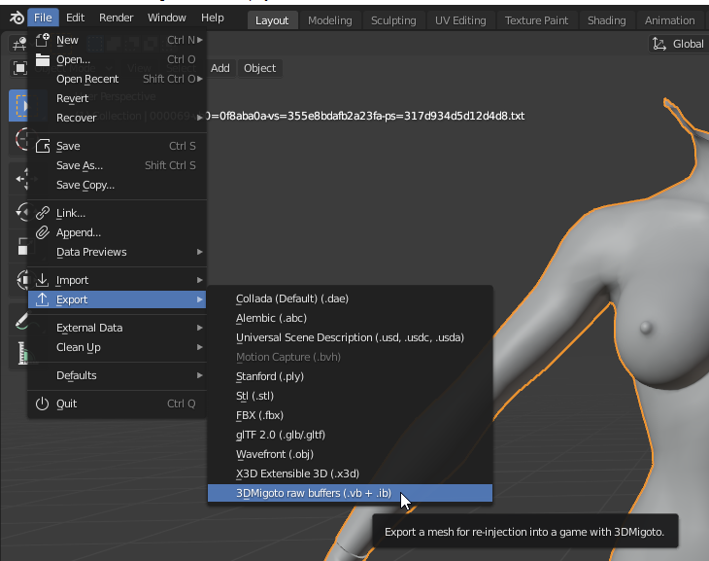Click the editor type icon in header

click(19, 44)
